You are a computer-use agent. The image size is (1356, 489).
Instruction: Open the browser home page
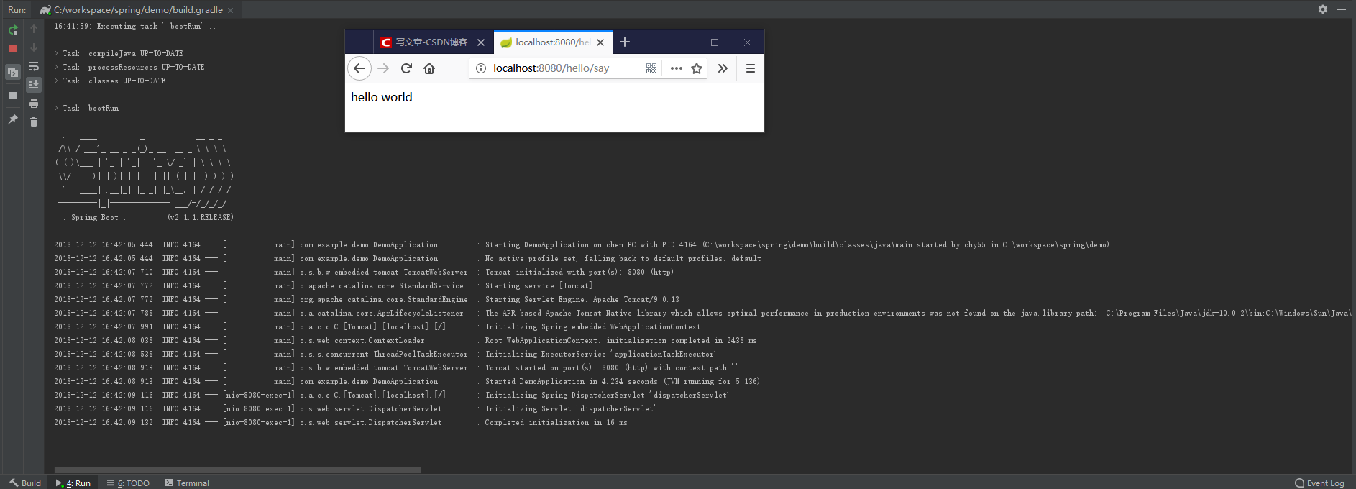(429, 68)
